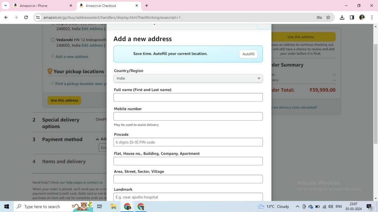The image size is (378, 212).
Task: Click the Add a new address link
Action: 72,57
